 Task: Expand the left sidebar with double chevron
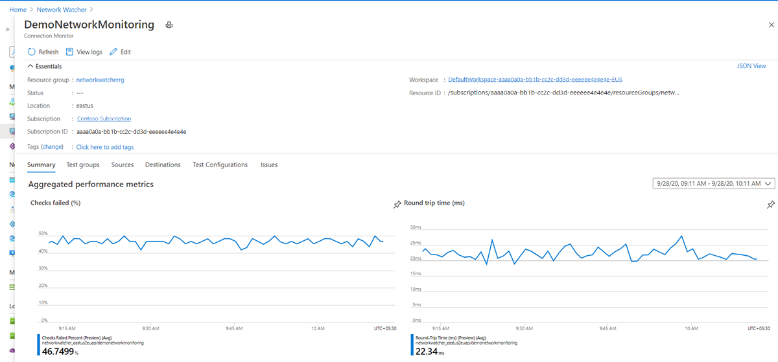[8, 29]
